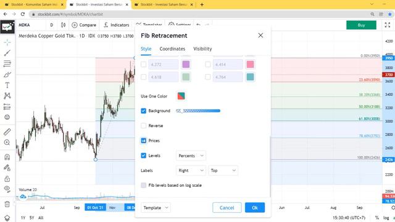Image resolution: width=395 pixels, height=222 pixels.
Task: Enable the Reverse checkbox
Action: point(144,126)
